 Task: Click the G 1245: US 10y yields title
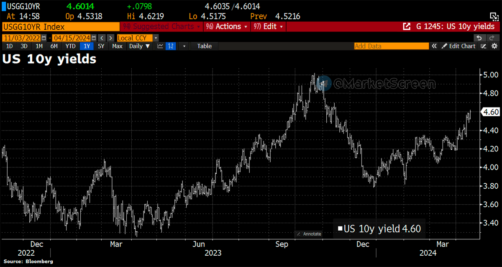pyautogui.click(x=455, y=26)
